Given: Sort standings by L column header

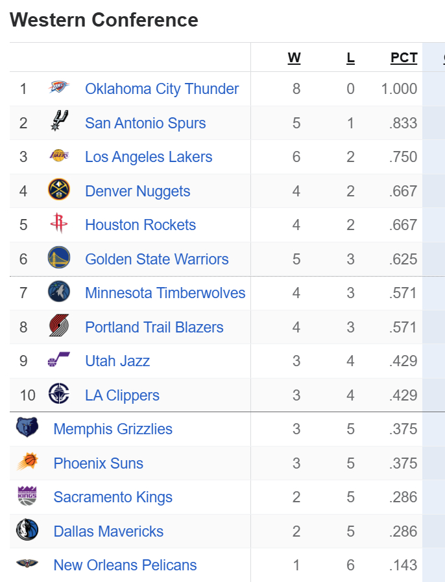Looking at the screenshot, I should click(350, 58).
